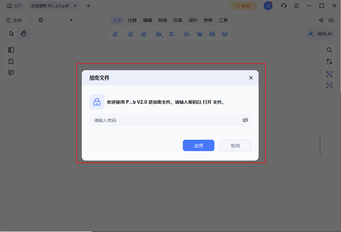Screen dimensions: 341x232
Task: Switch to the 转换 ribbon tab
Action: [x=163, y=20]
